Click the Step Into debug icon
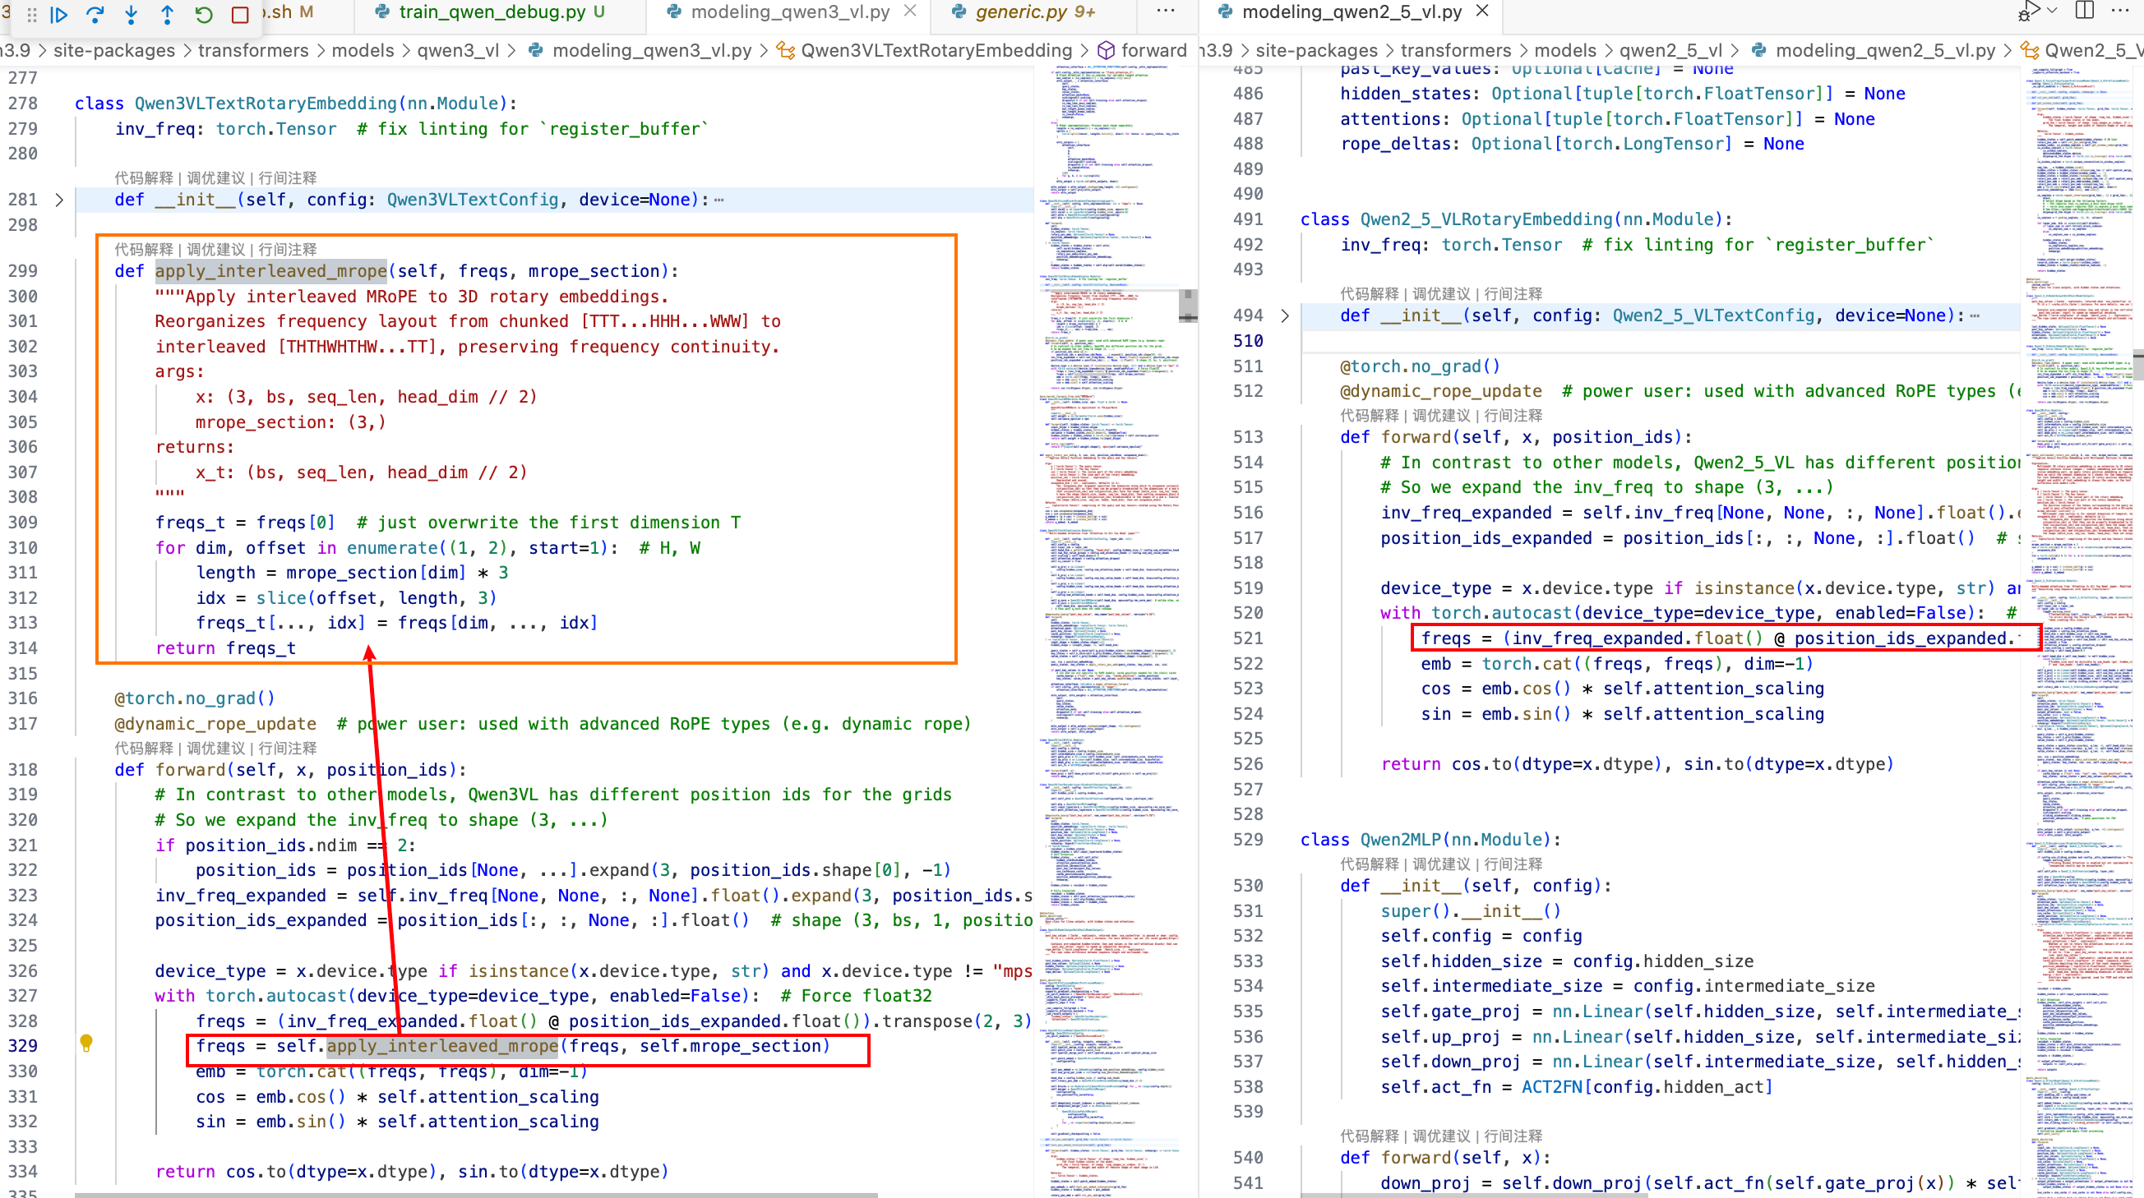Viewport: 2144px width, 1198px height. click(x=132, y=14)
